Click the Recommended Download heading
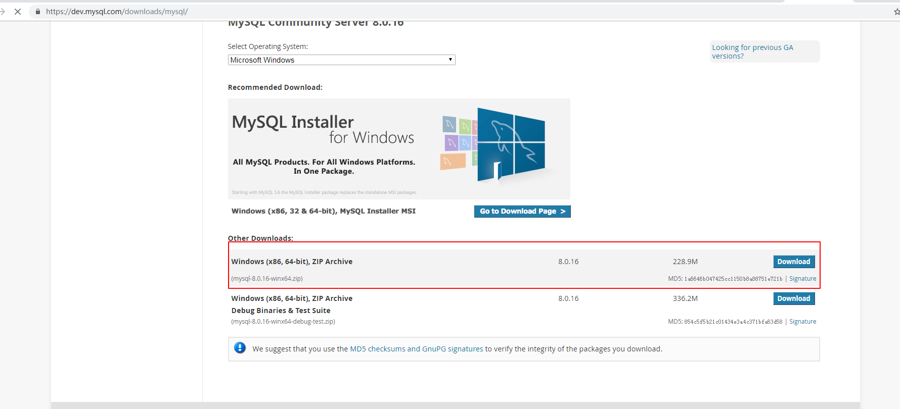Viewport: 900px width, 409px height. [x=275, y=87]
